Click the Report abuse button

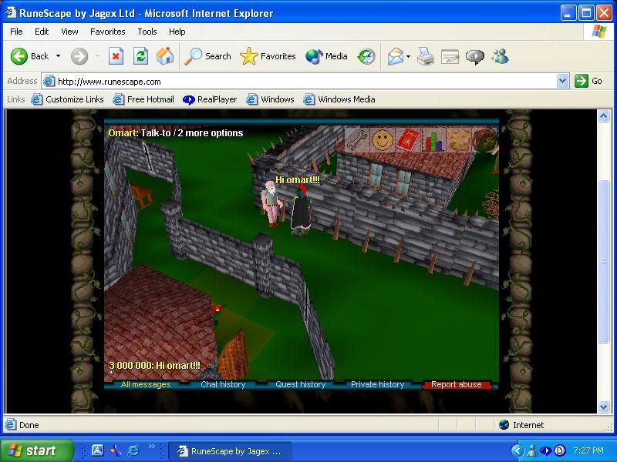[456, 384]
